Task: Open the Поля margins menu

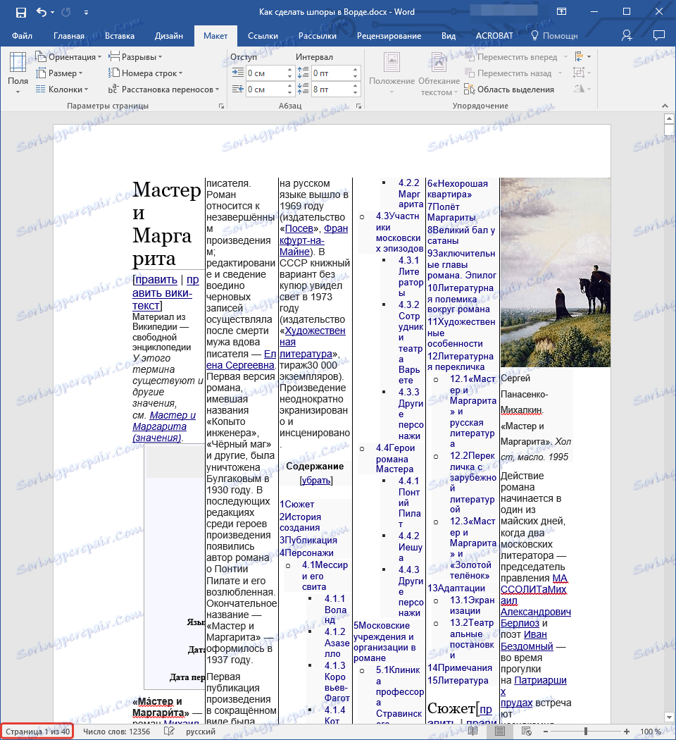Action: (x=18, y=73)
